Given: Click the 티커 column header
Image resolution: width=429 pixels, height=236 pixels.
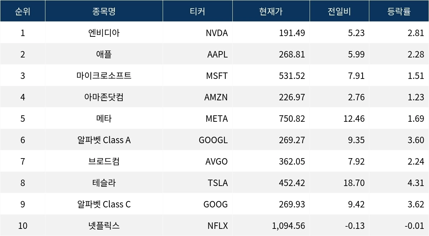Looking at the screenshot, I should [197, 11].
